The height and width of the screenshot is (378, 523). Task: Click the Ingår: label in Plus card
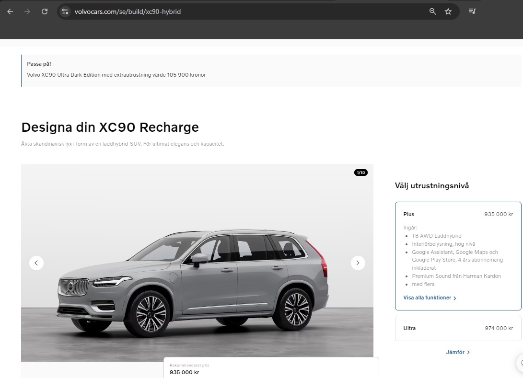tap(410, 228)
